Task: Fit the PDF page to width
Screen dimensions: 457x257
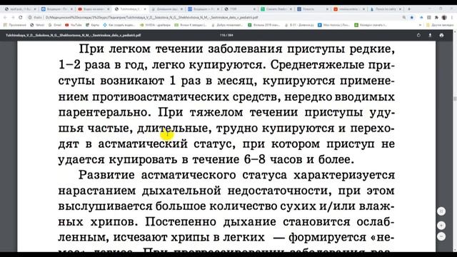Action: (441, 211)
